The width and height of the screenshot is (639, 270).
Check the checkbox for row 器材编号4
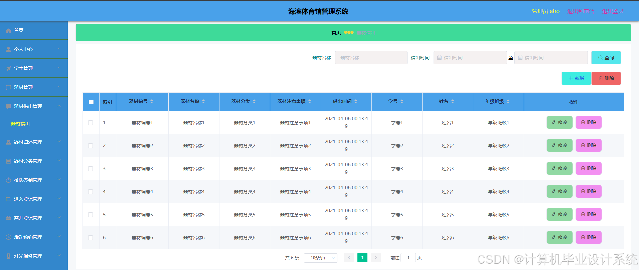(91, 192)
